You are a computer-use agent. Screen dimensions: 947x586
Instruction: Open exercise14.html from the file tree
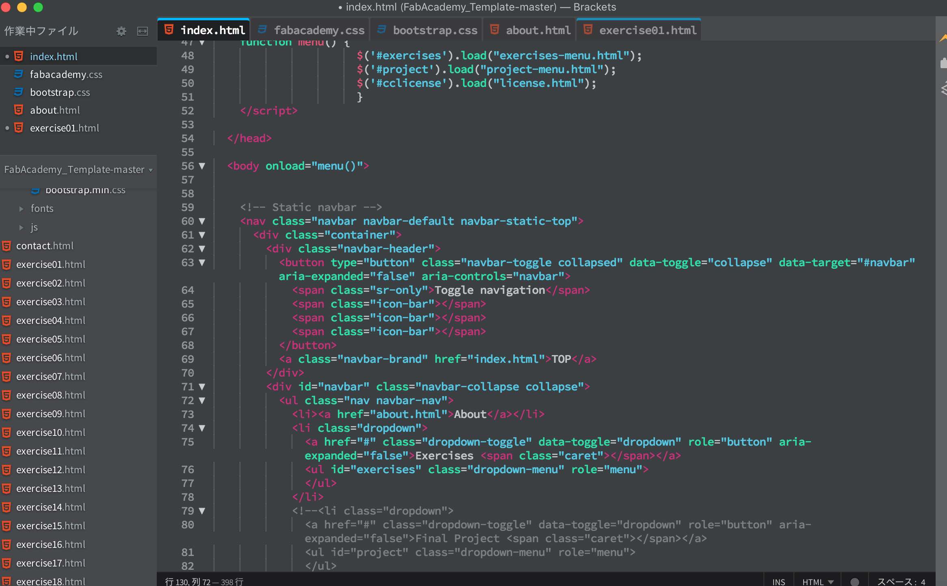tap(51, 507)
